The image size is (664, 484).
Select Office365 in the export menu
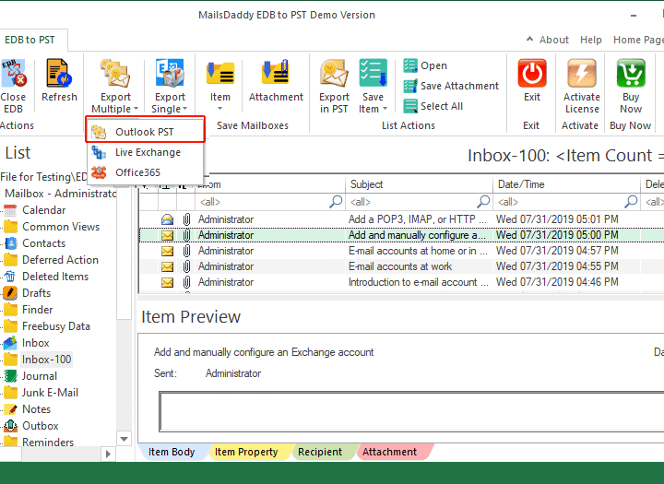point(136,172)
